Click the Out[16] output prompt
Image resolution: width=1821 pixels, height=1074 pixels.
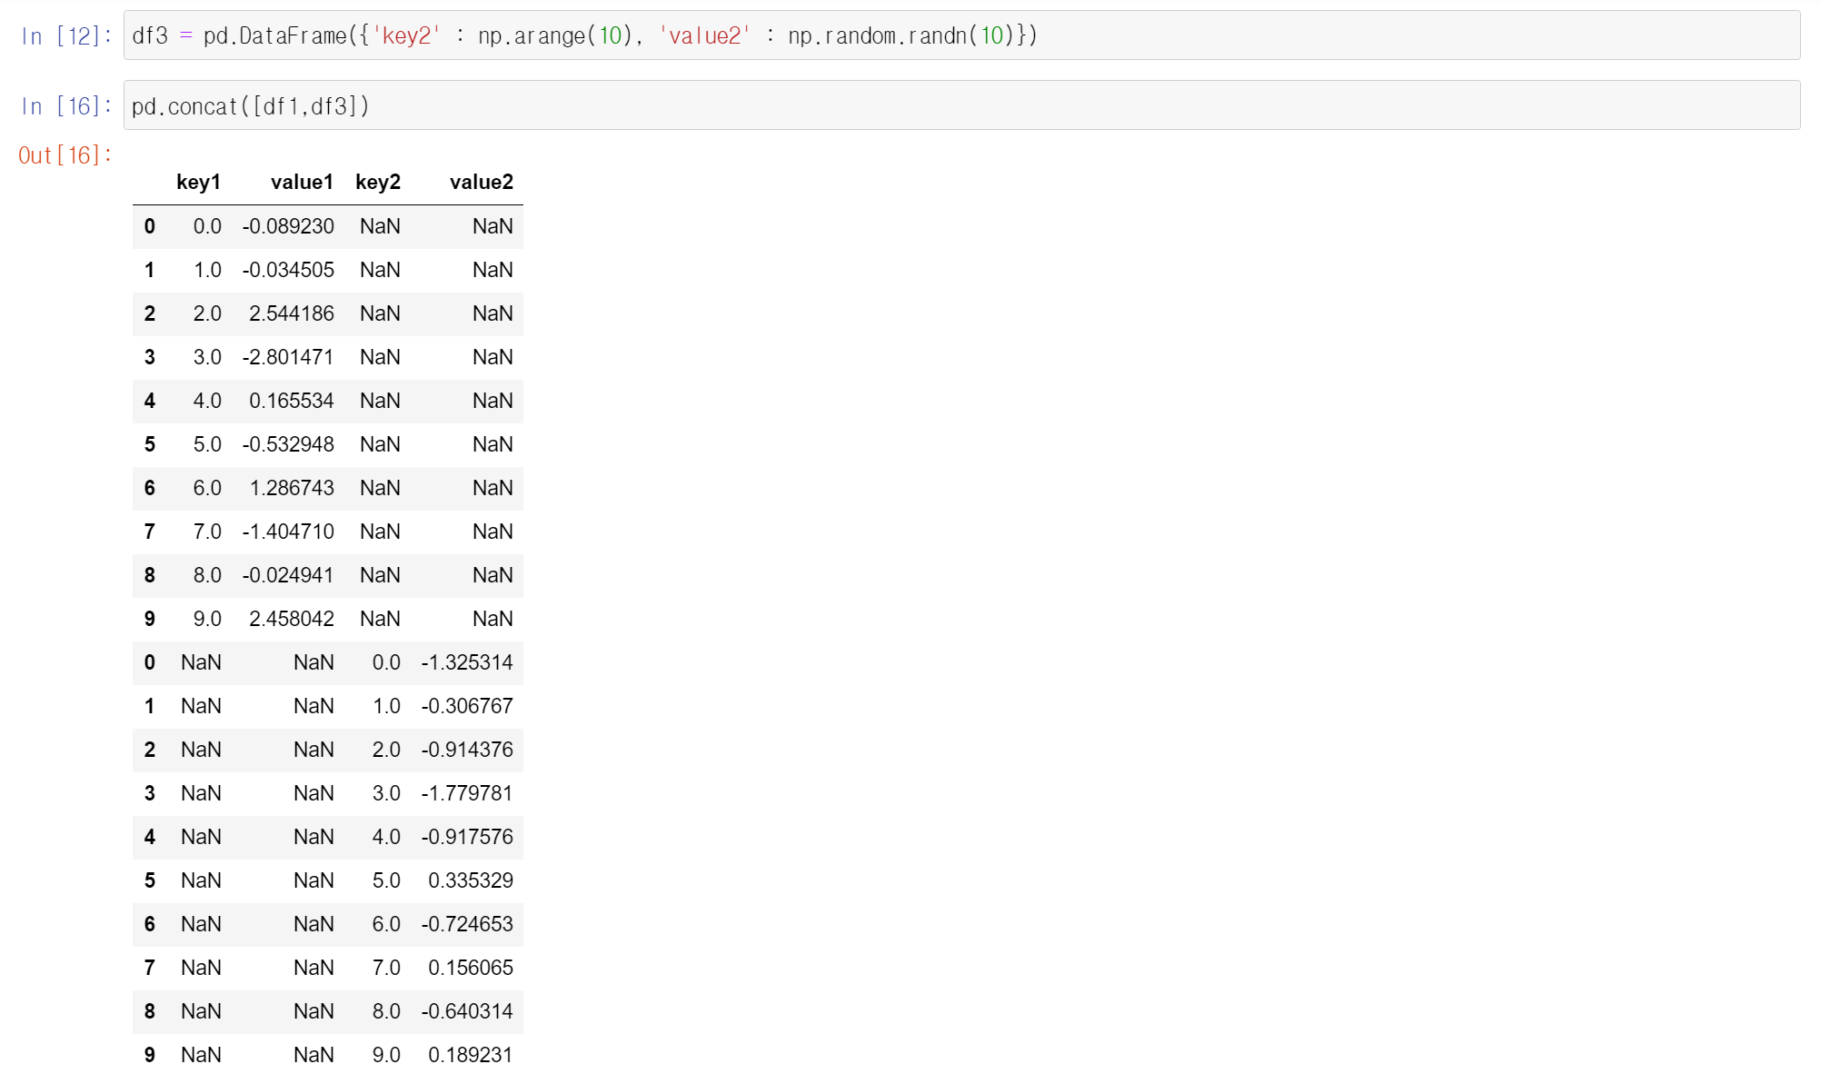pos(65,155)
